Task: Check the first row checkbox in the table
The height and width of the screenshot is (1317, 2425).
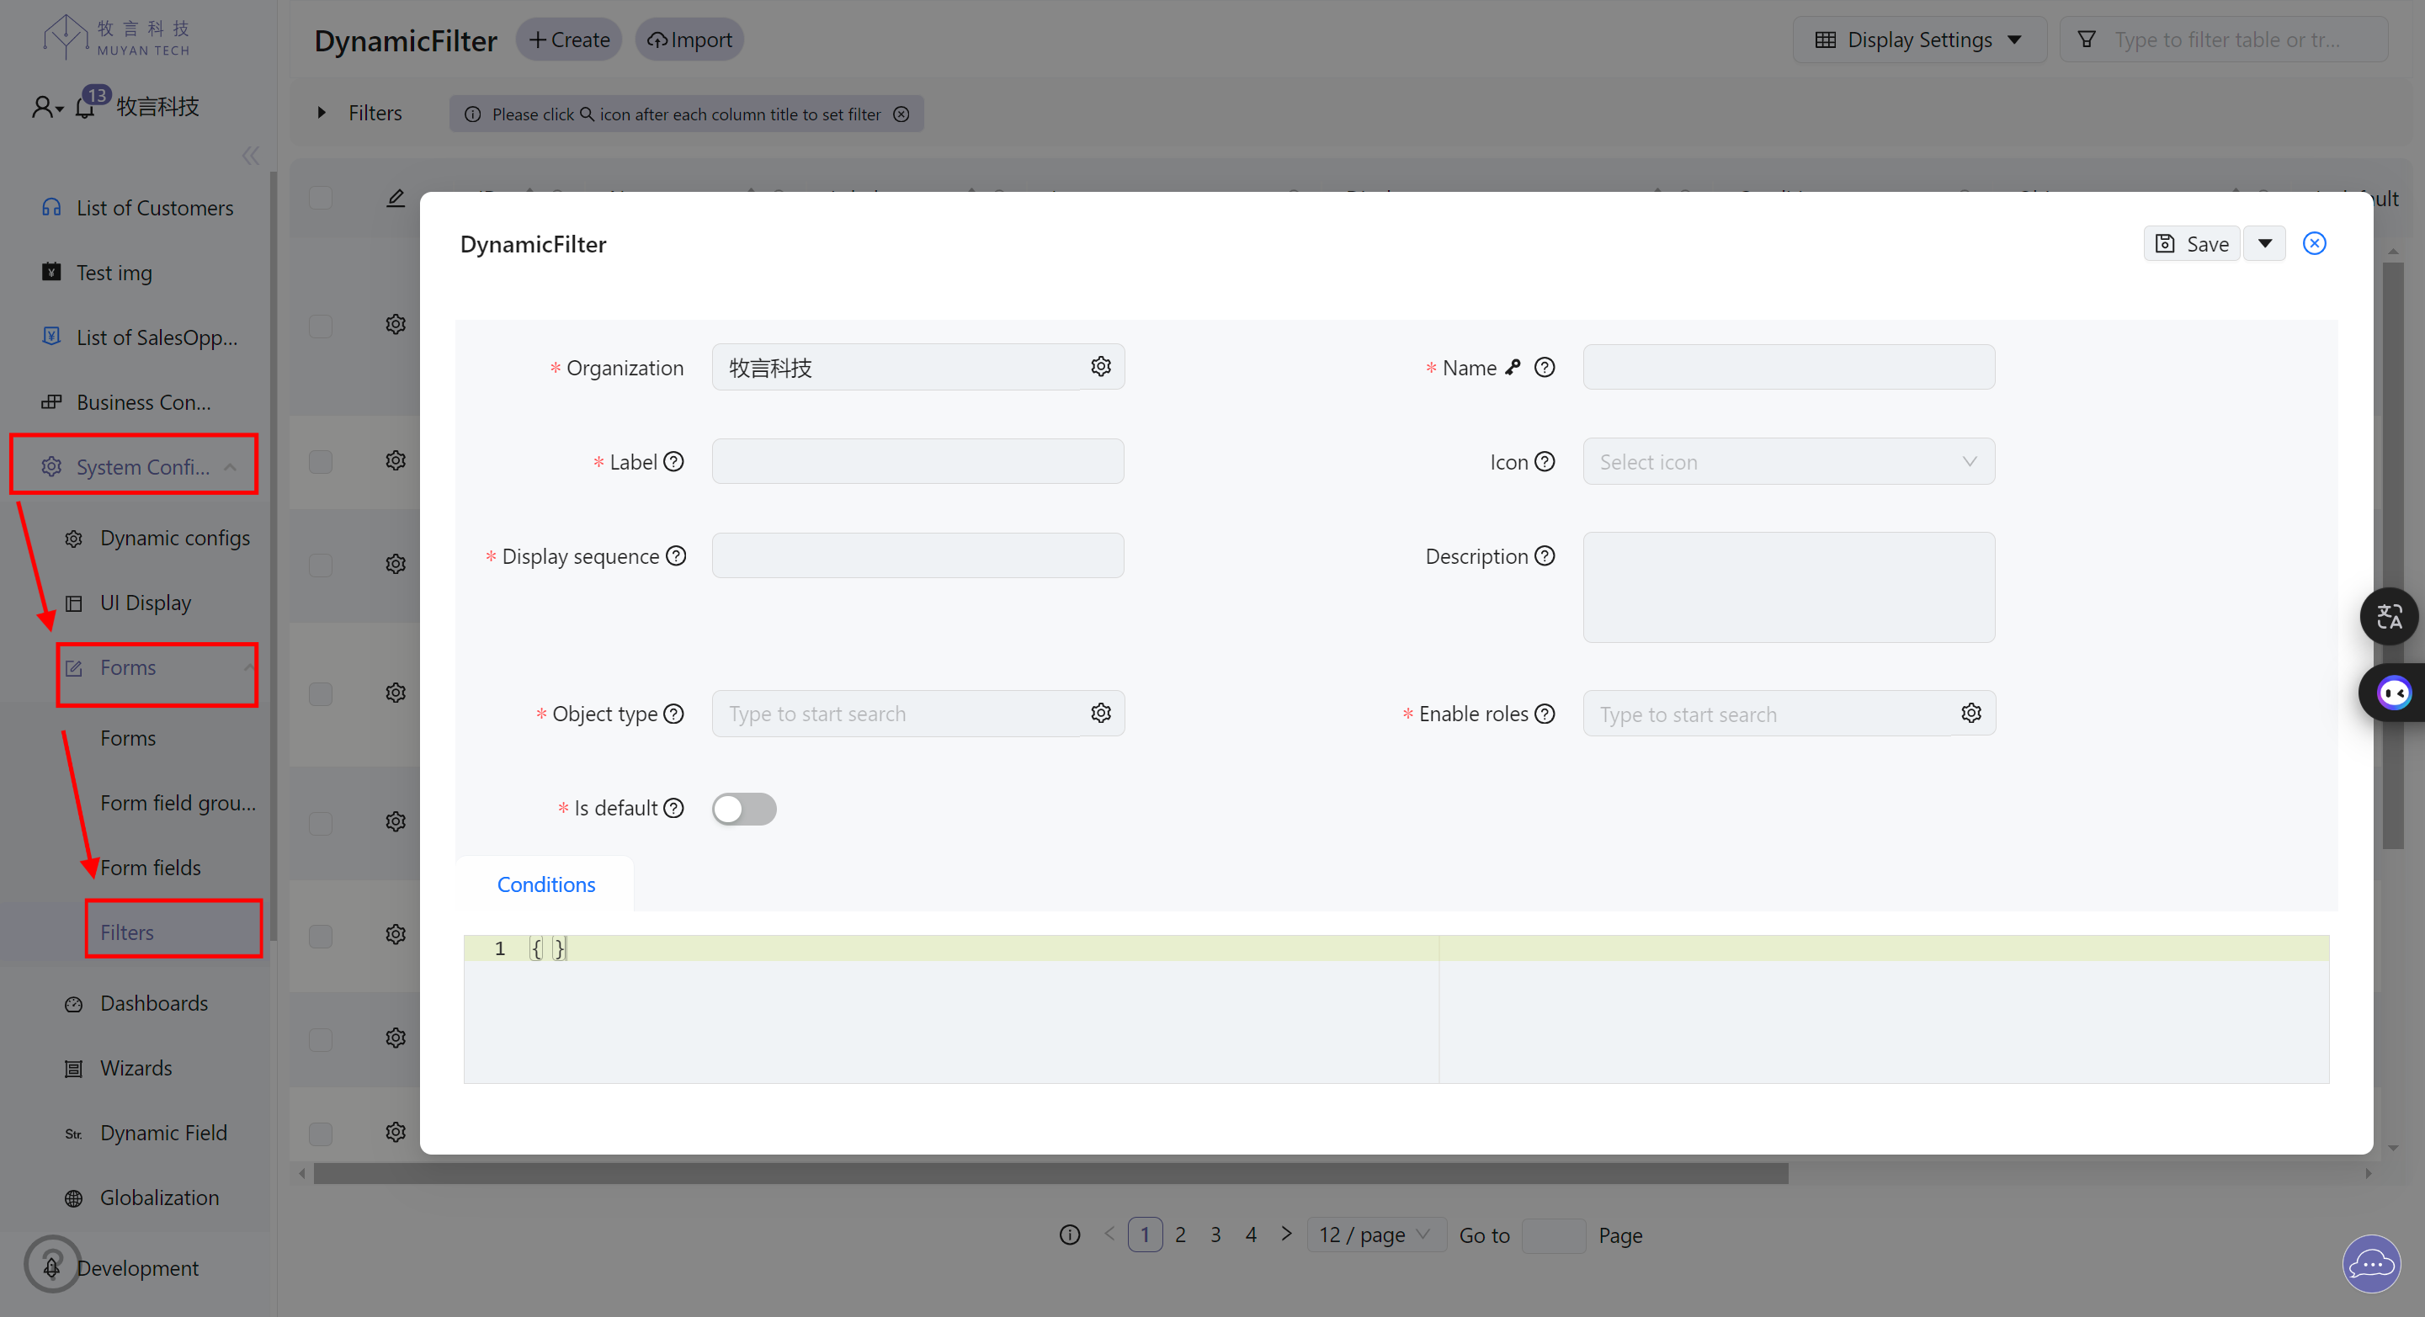Action: (320, 326)
